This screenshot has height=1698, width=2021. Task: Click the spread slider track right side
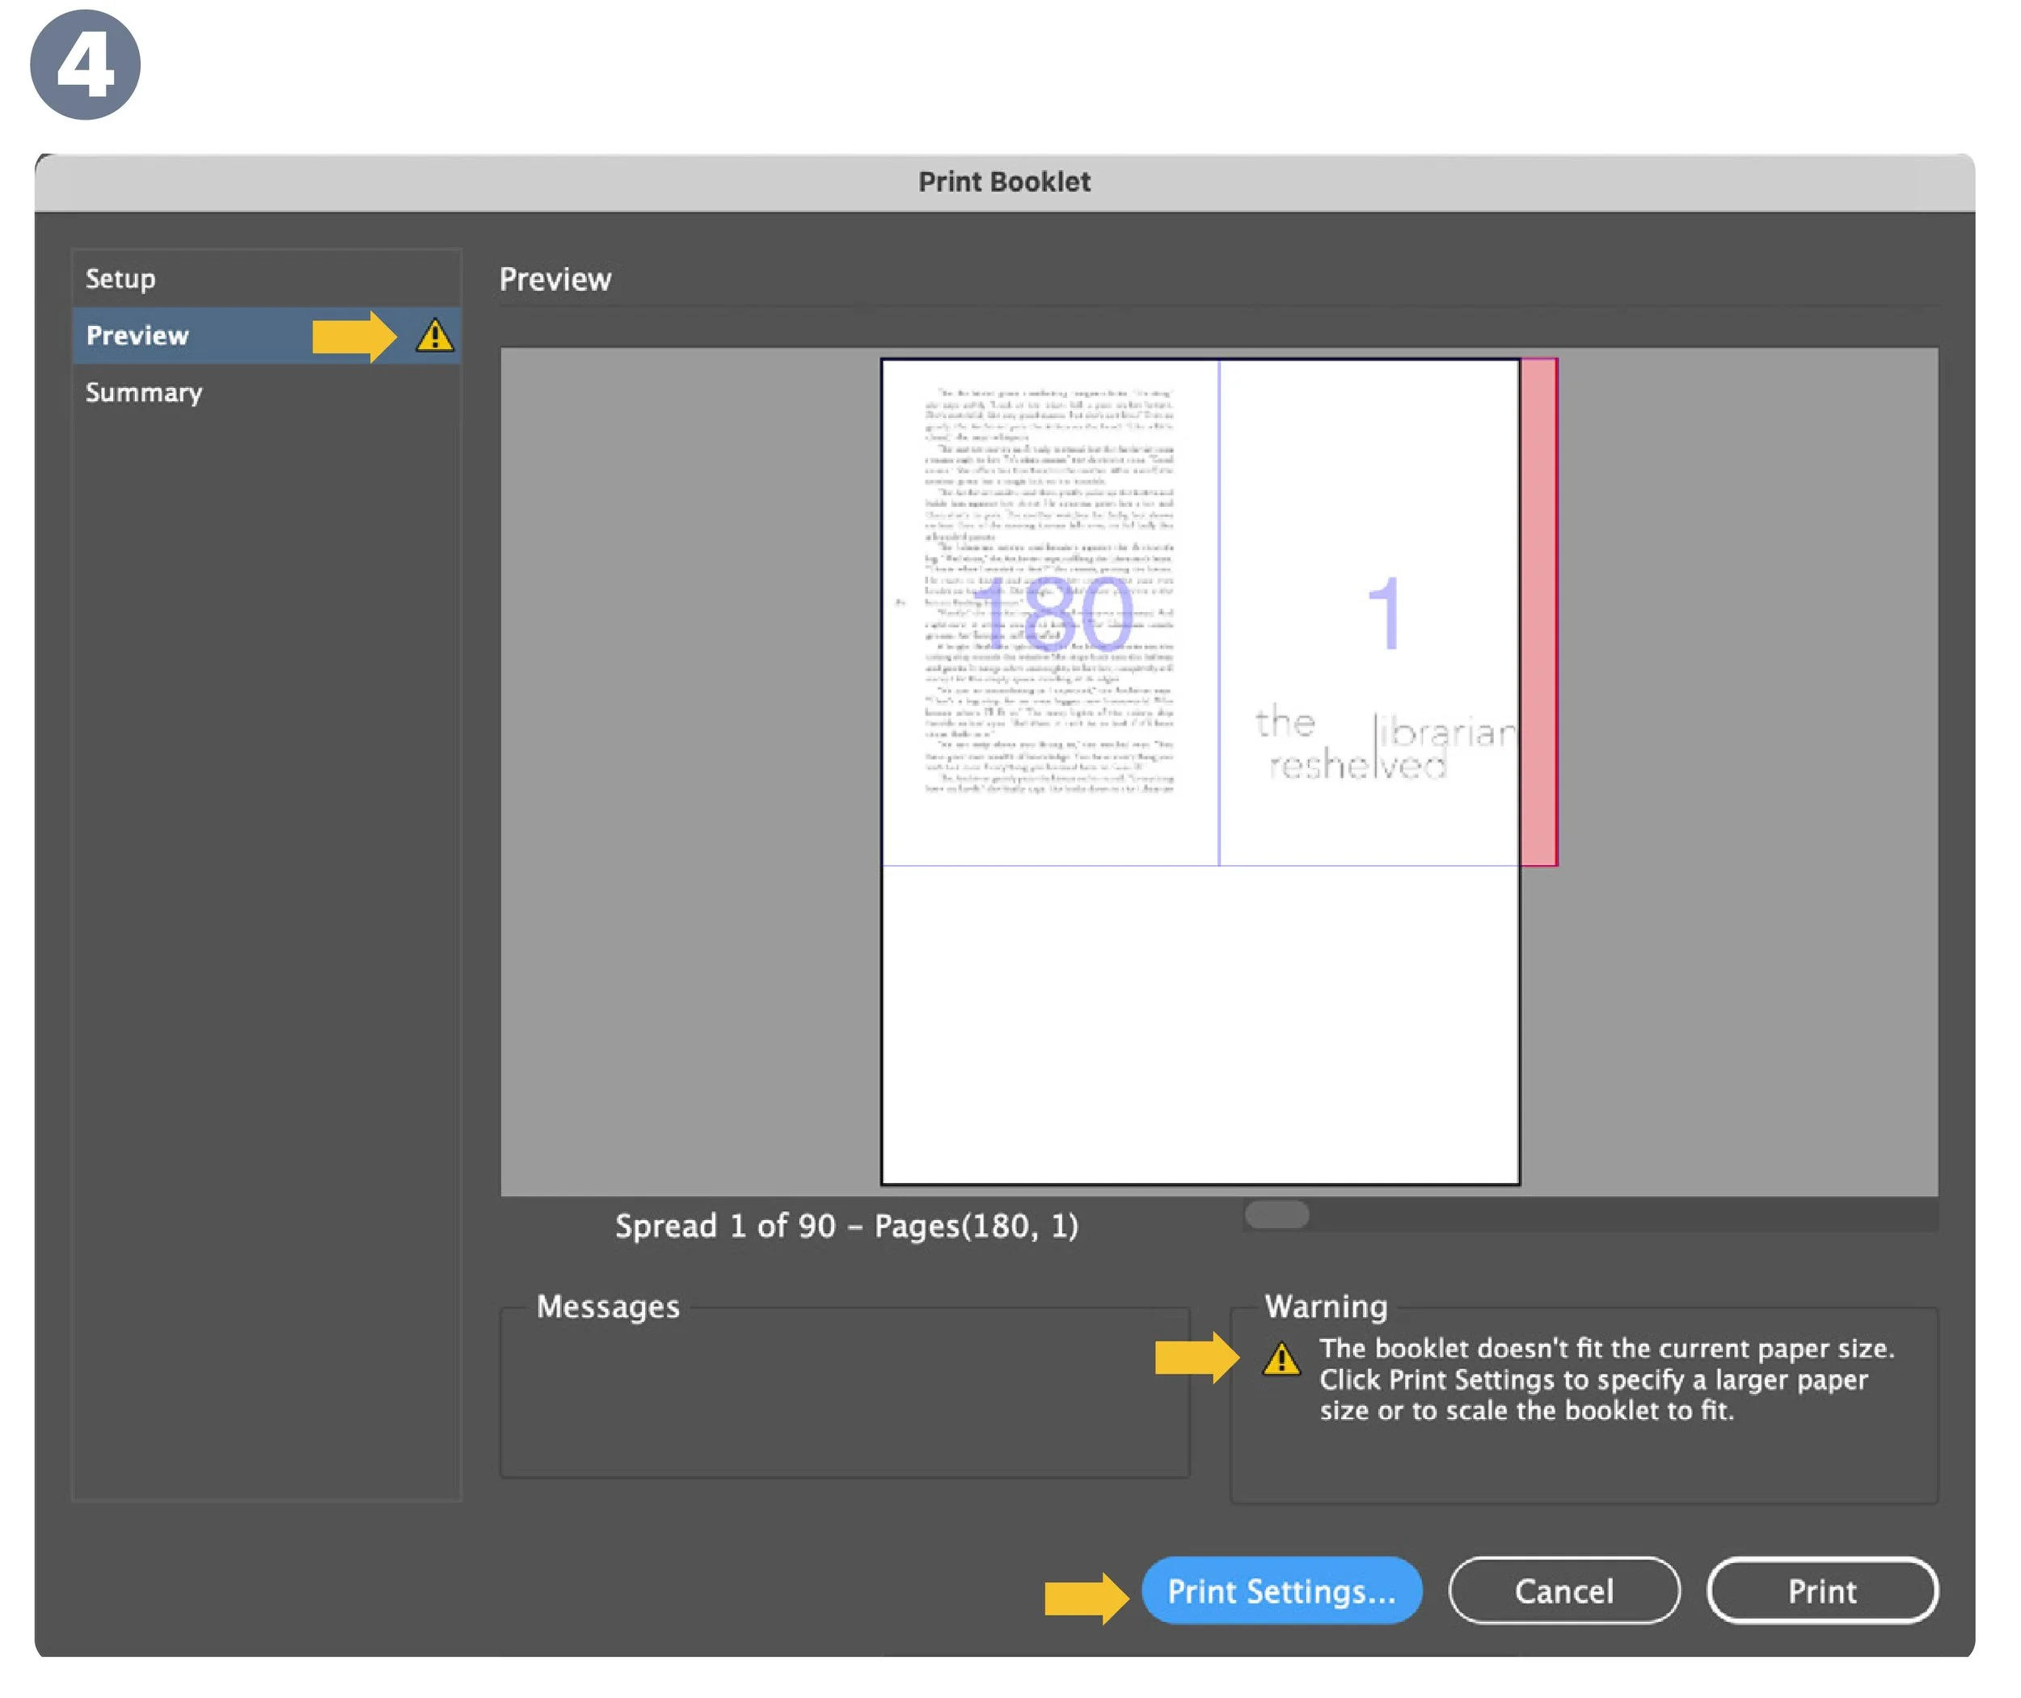(x=1732, y=1214)
